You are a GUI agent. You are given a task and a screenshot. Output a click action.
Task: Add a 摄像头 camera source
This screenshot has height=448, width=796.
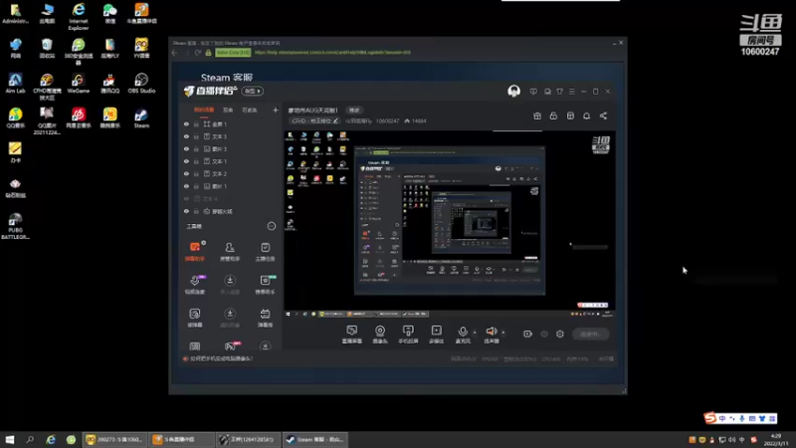pyautogui.click(x=380, y=335)
